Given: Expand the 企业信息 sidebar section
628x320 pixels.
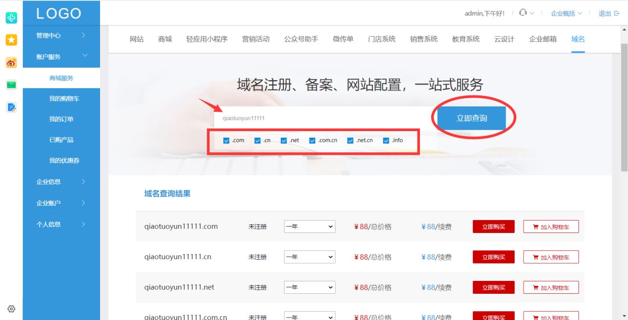Looking at the screenshot, I should pyautogui.click(x=48, y=182).
